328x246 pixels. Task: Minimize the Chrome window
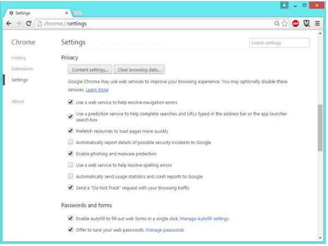[295, 6]
